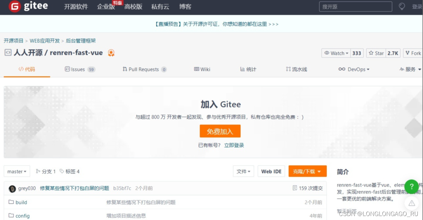The width and height of the screenshot is (423, 220).
Task: Click the 159 次提交 link
Action: coord(308,188)
